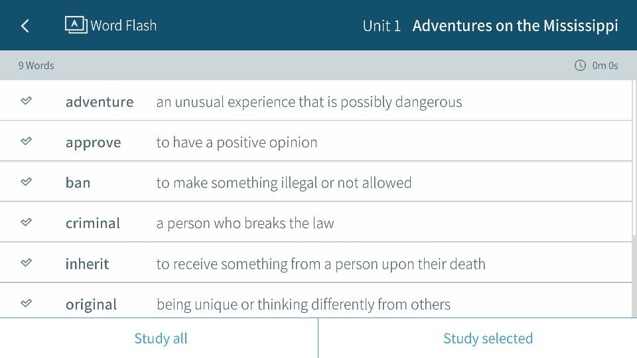
Task: Toggle checkmark for the inherit word
Action: coord(26,263)
